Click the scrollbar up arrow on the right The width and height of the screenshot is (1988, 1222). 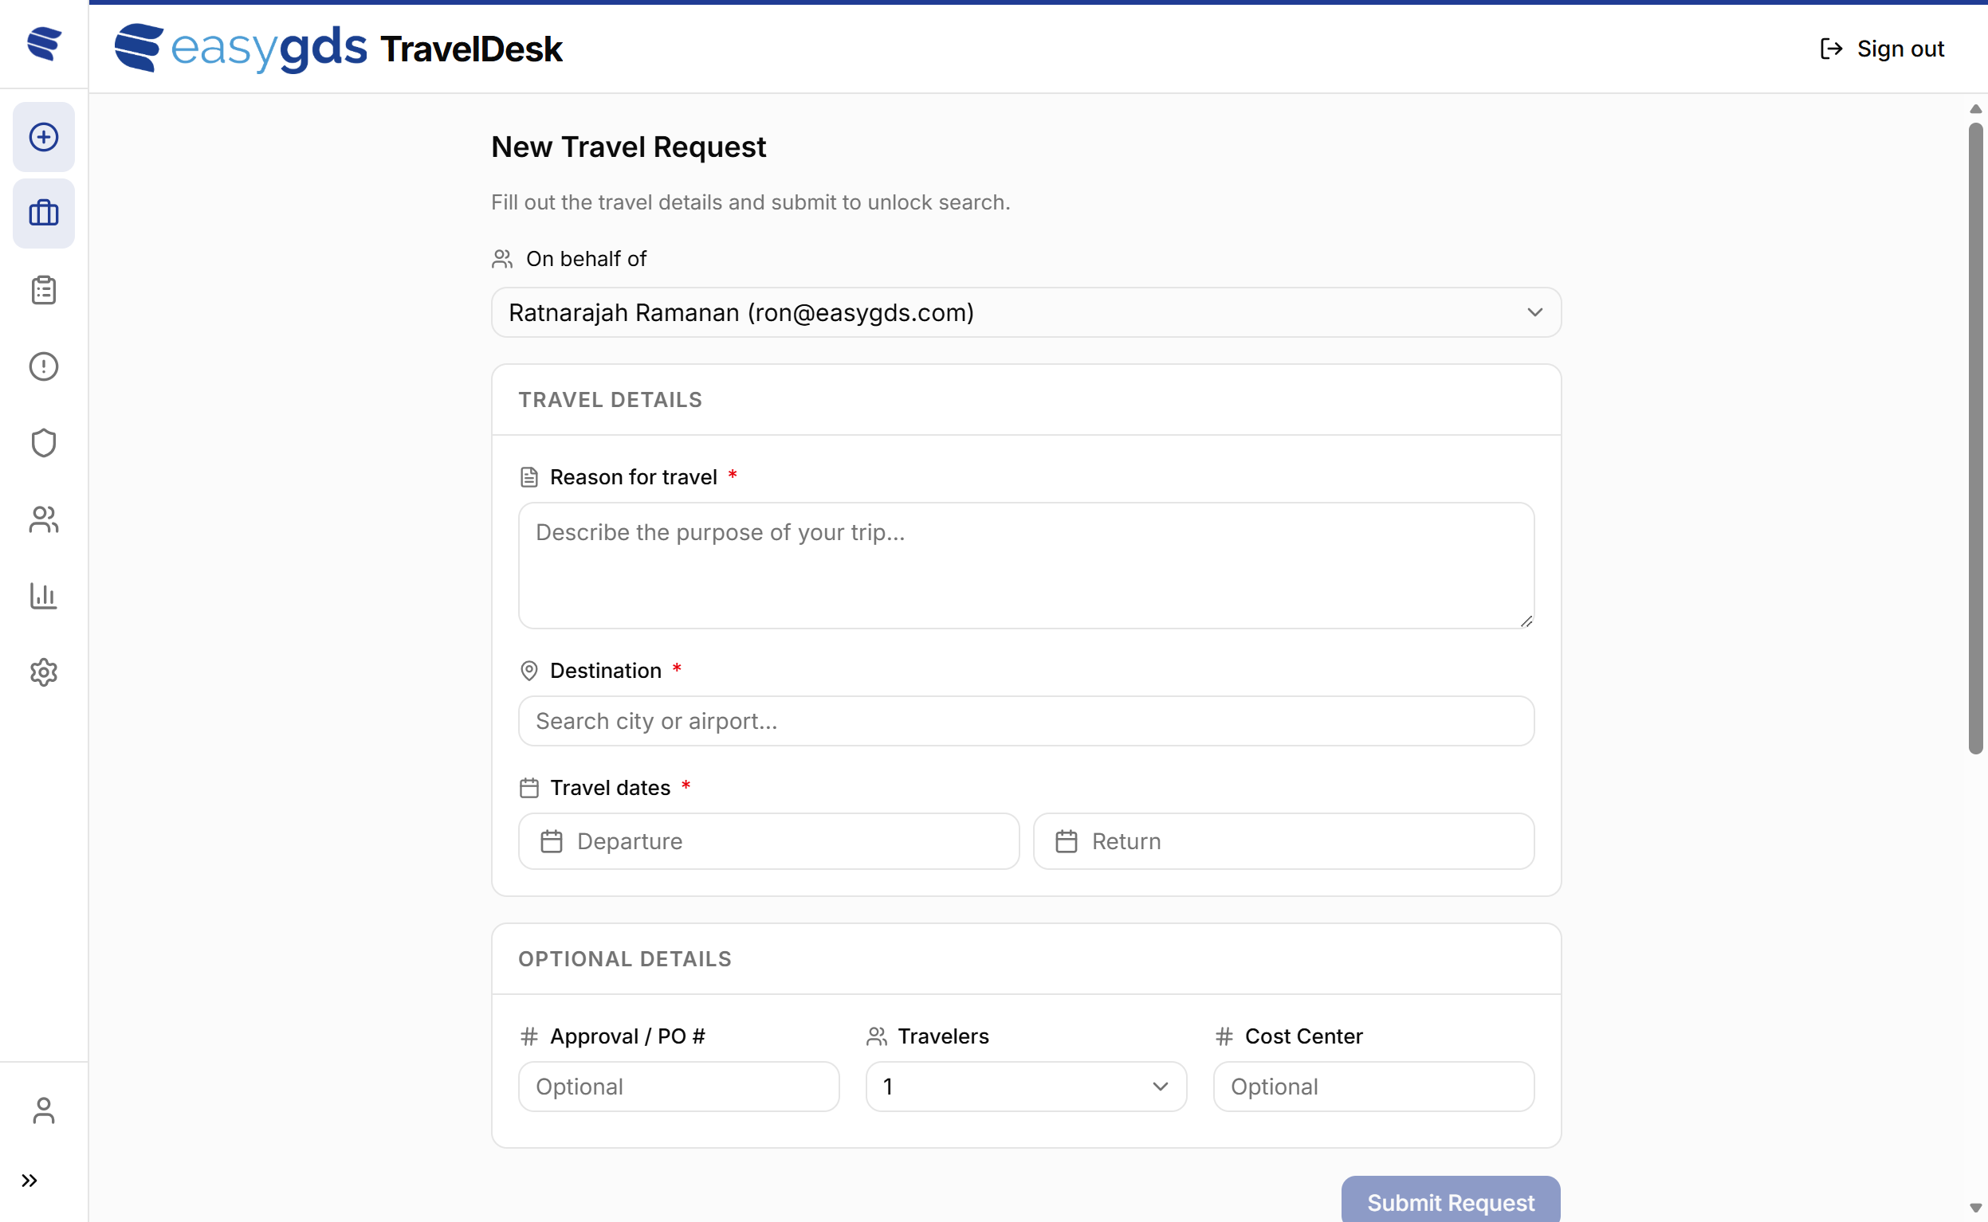coord(1975,108)
